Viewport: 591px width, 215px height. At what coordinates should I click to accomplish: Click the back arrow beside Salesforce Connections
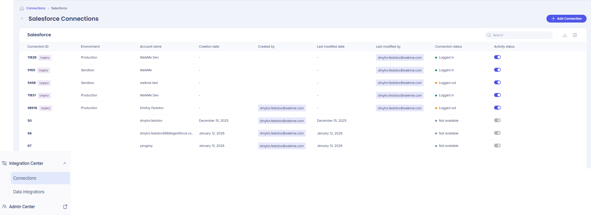tap(22, 19)
